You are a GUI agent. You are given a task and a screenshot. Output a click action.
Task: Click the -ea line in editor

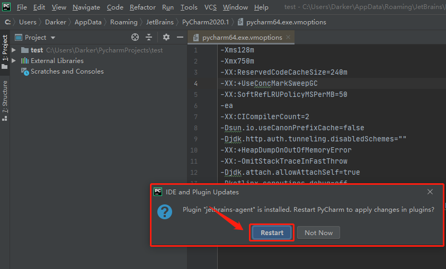pos(227,105)
